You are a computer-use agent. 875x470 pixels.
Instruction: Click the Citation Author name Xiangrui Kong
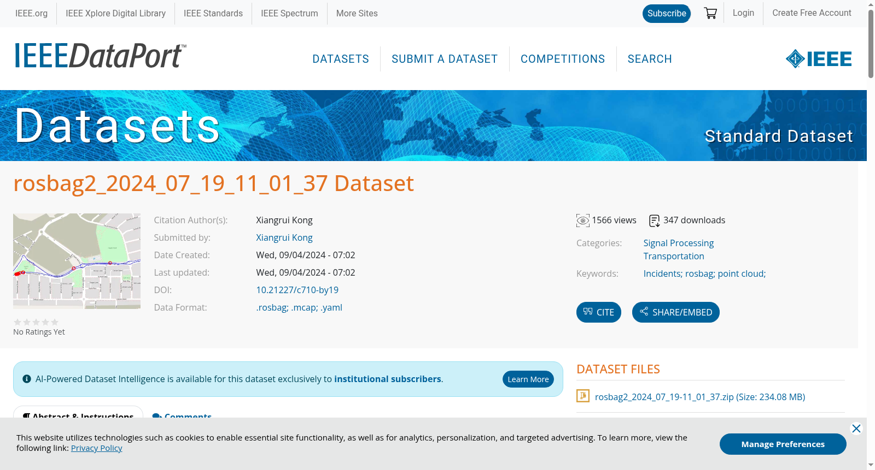point(284,221)
